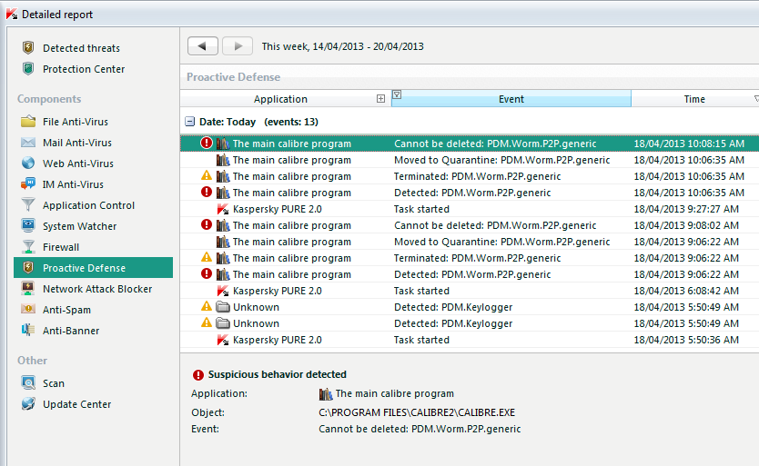Viewport: 759px width, 466px height.
Task: Select Kaspersky PURE 2.0 row at 5:50:36 AM
Action: (470, 340)
